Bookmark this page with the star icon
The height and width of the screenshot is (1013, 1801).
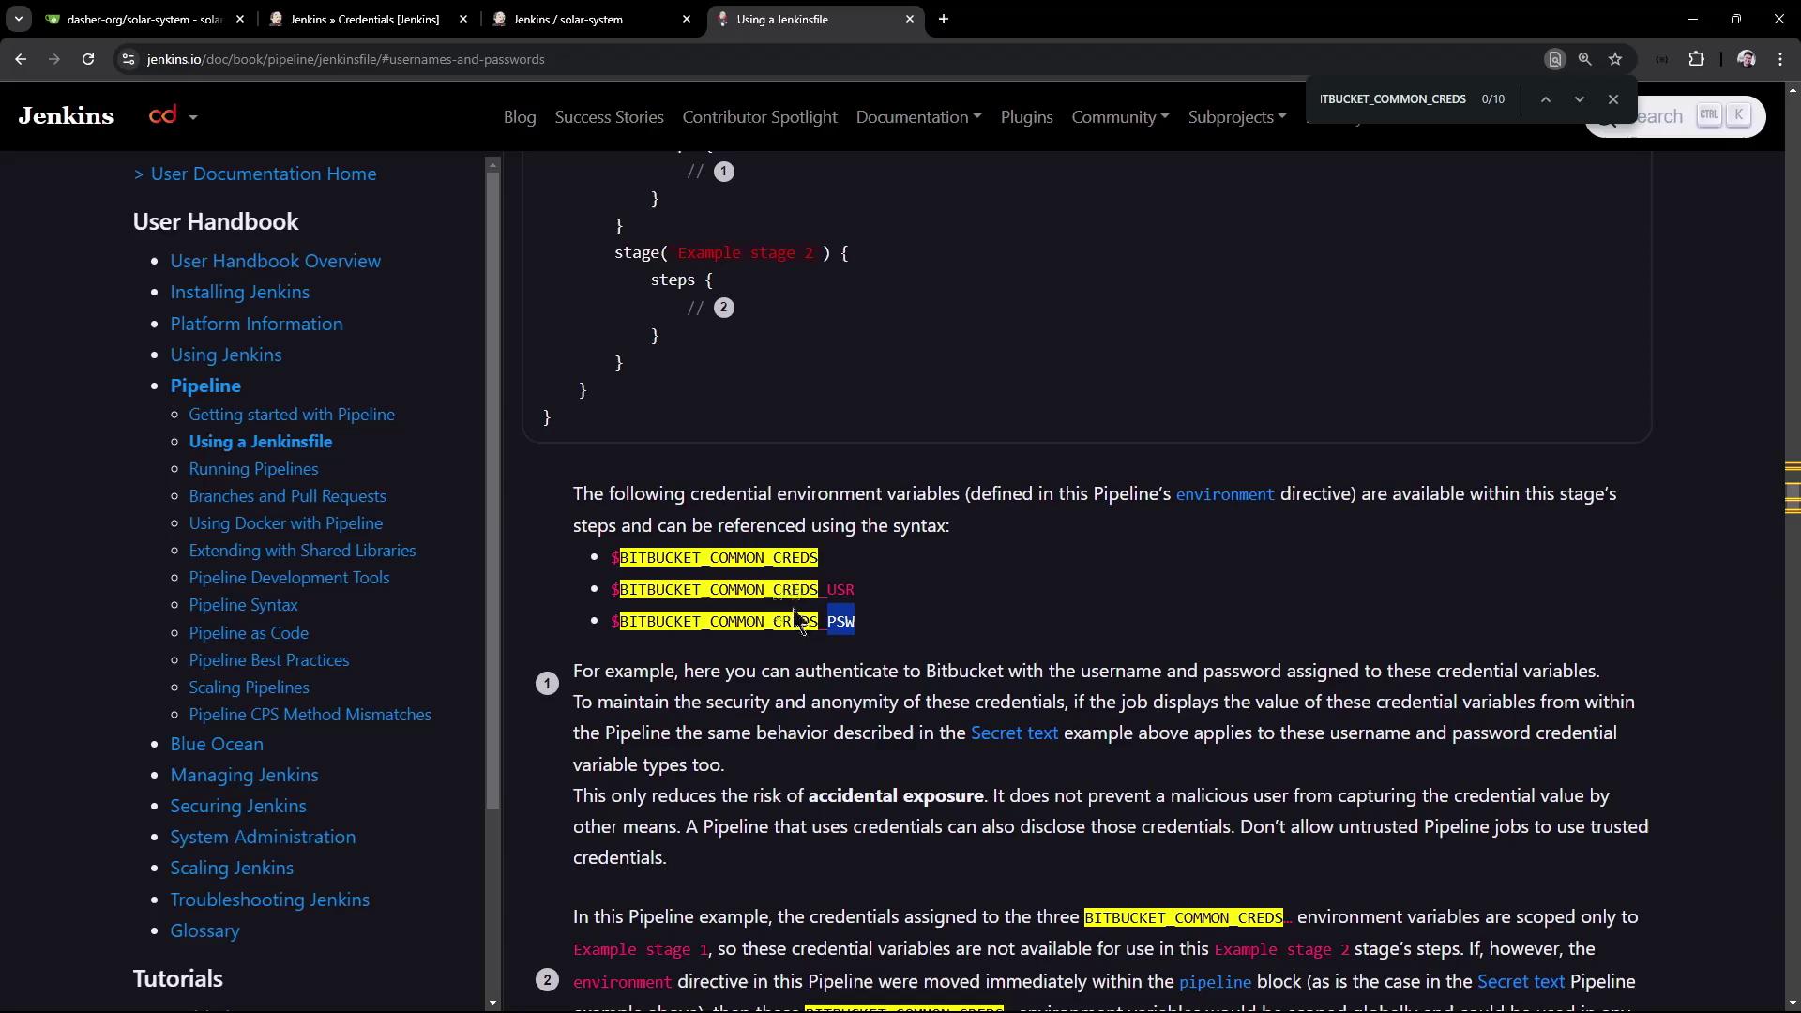(1615, 59)
